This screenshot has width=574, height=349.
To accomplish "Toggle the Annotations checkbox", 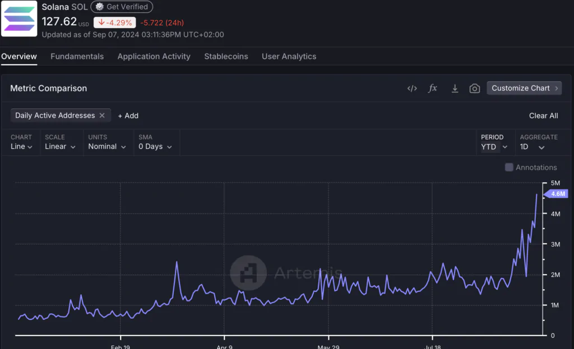I will [509, 167].
